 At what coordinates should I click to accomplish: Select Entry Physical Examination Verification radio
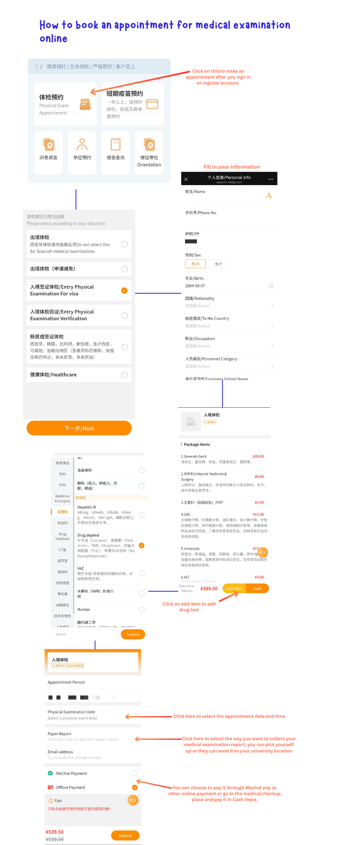click(124, 315)
